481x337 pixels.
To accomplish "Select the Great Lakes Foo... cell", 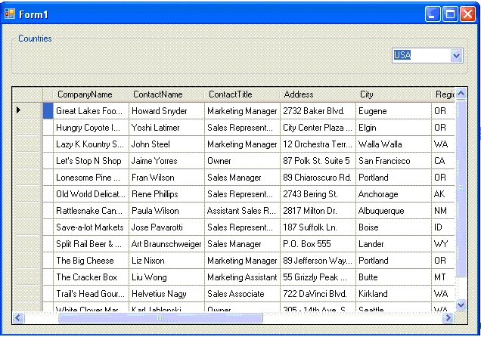I will 91,111.
